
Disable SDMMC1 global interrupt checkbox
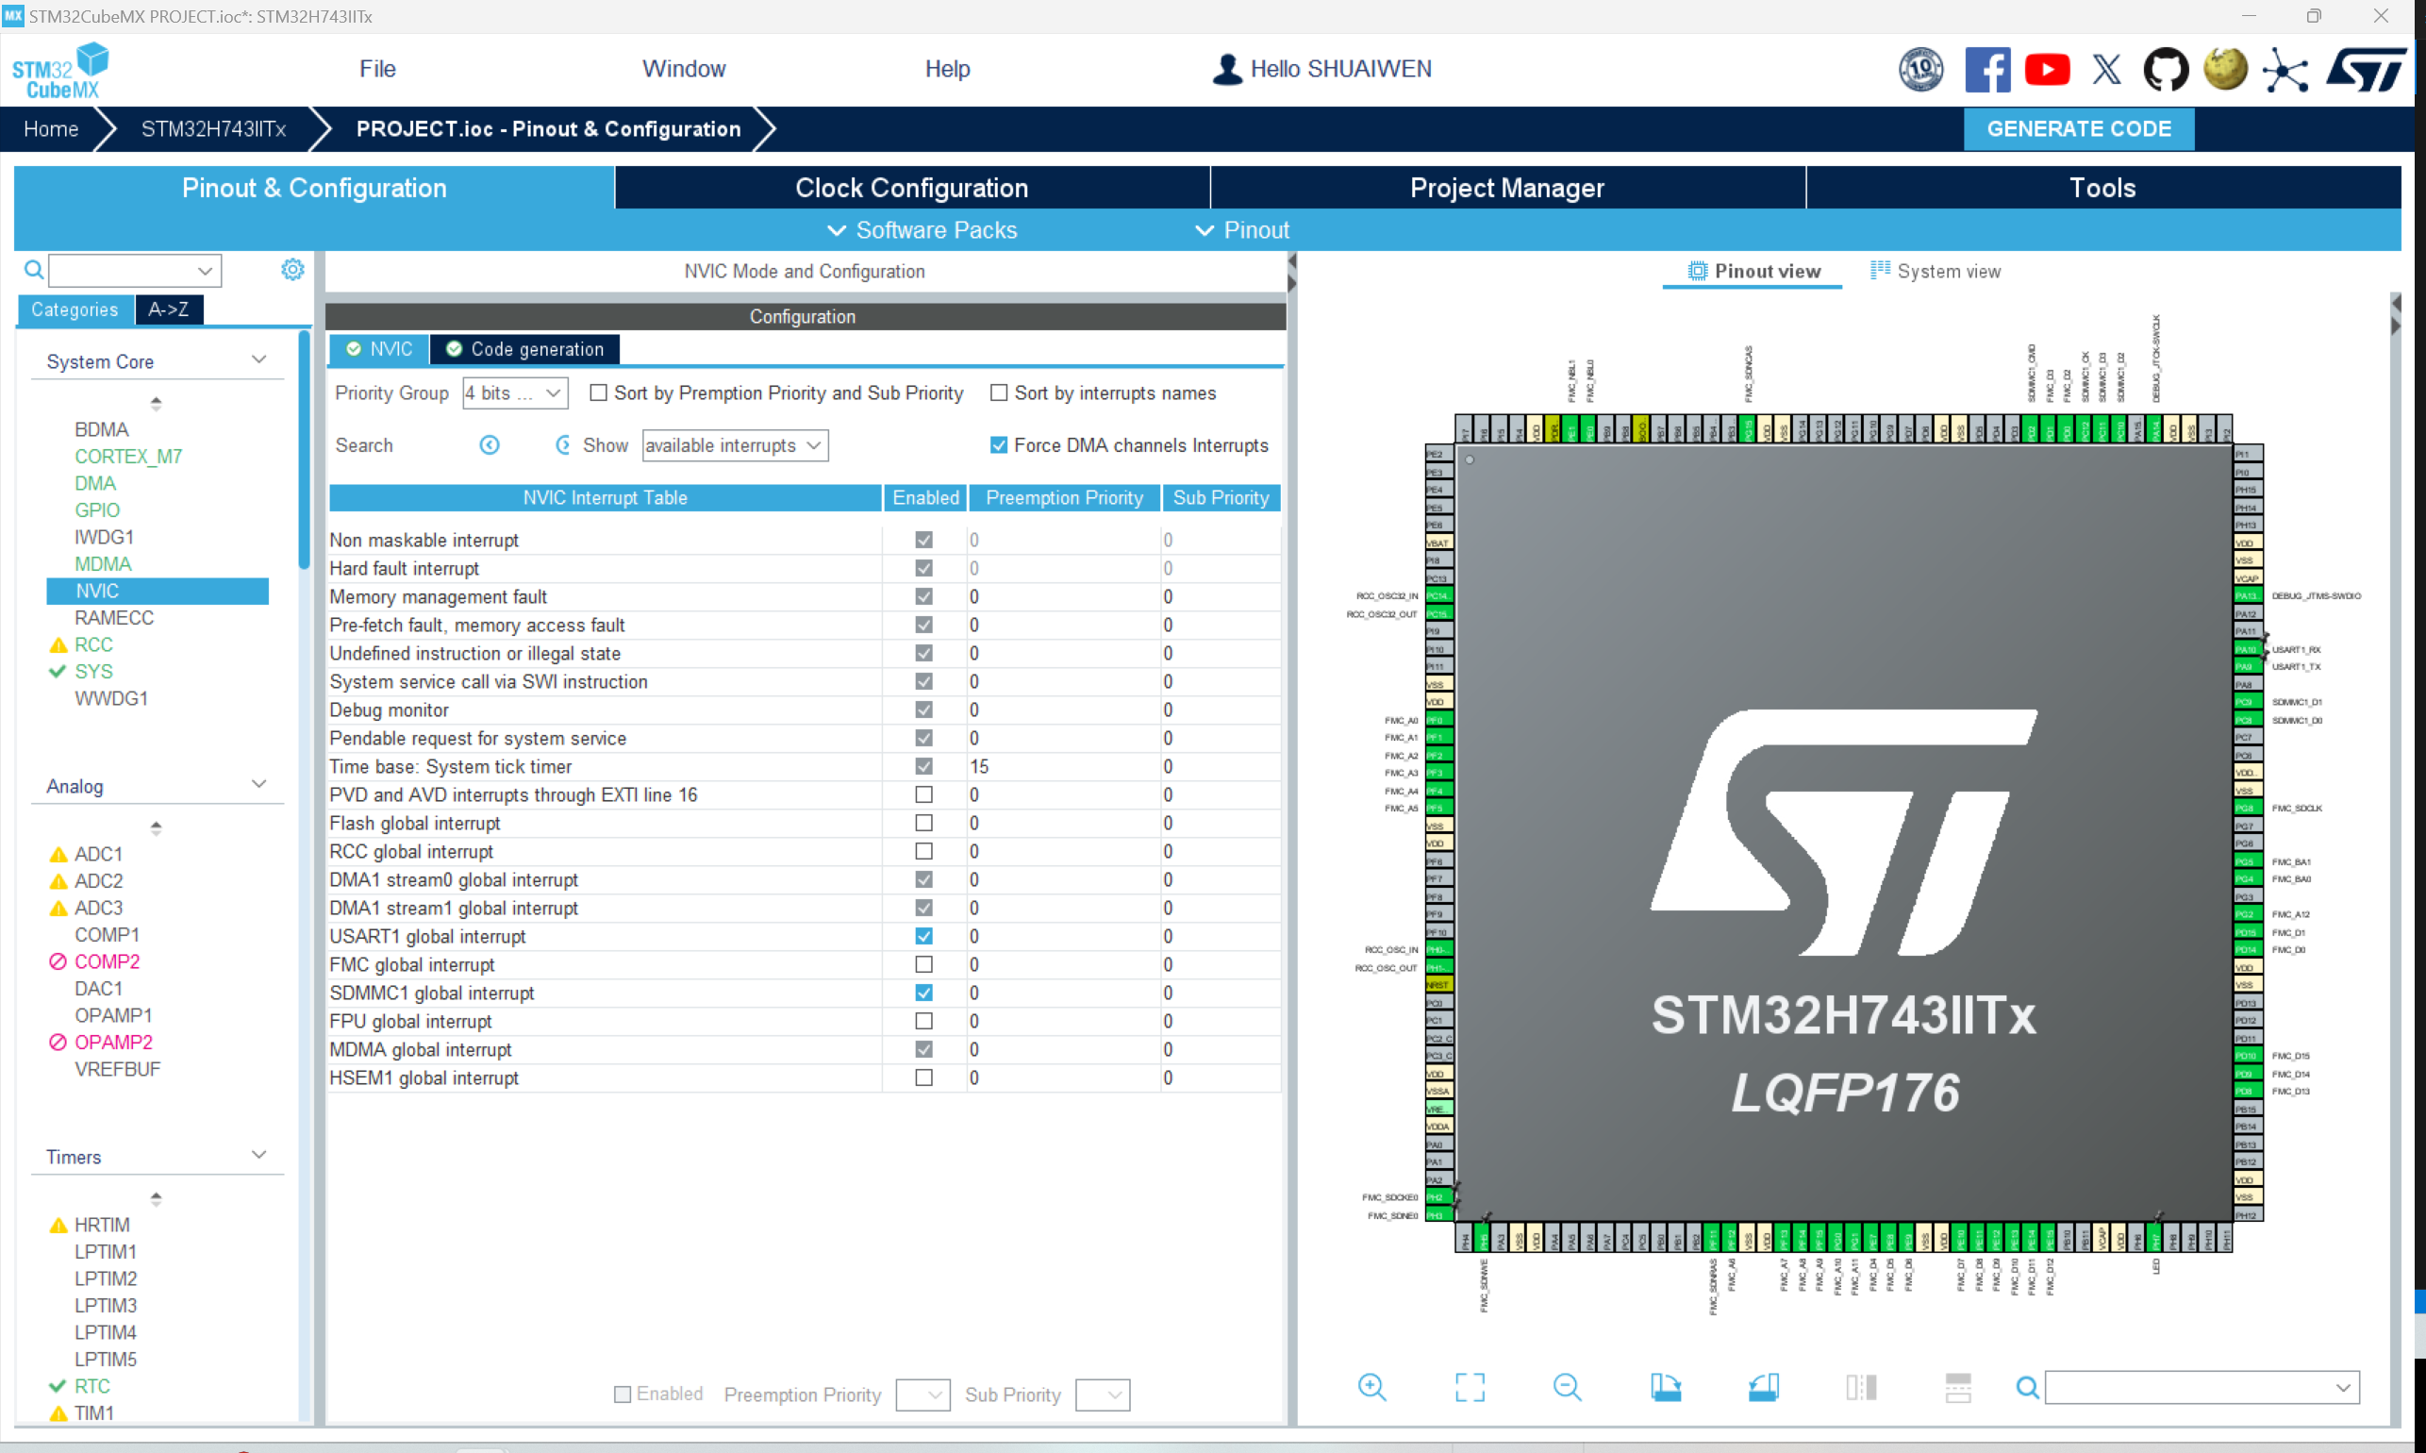pos(922,993)
